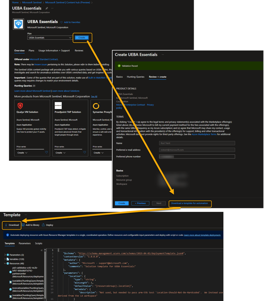Click the blue Create button beside Plan
This screenshot has height=301, width=264.
pos(82,38)
